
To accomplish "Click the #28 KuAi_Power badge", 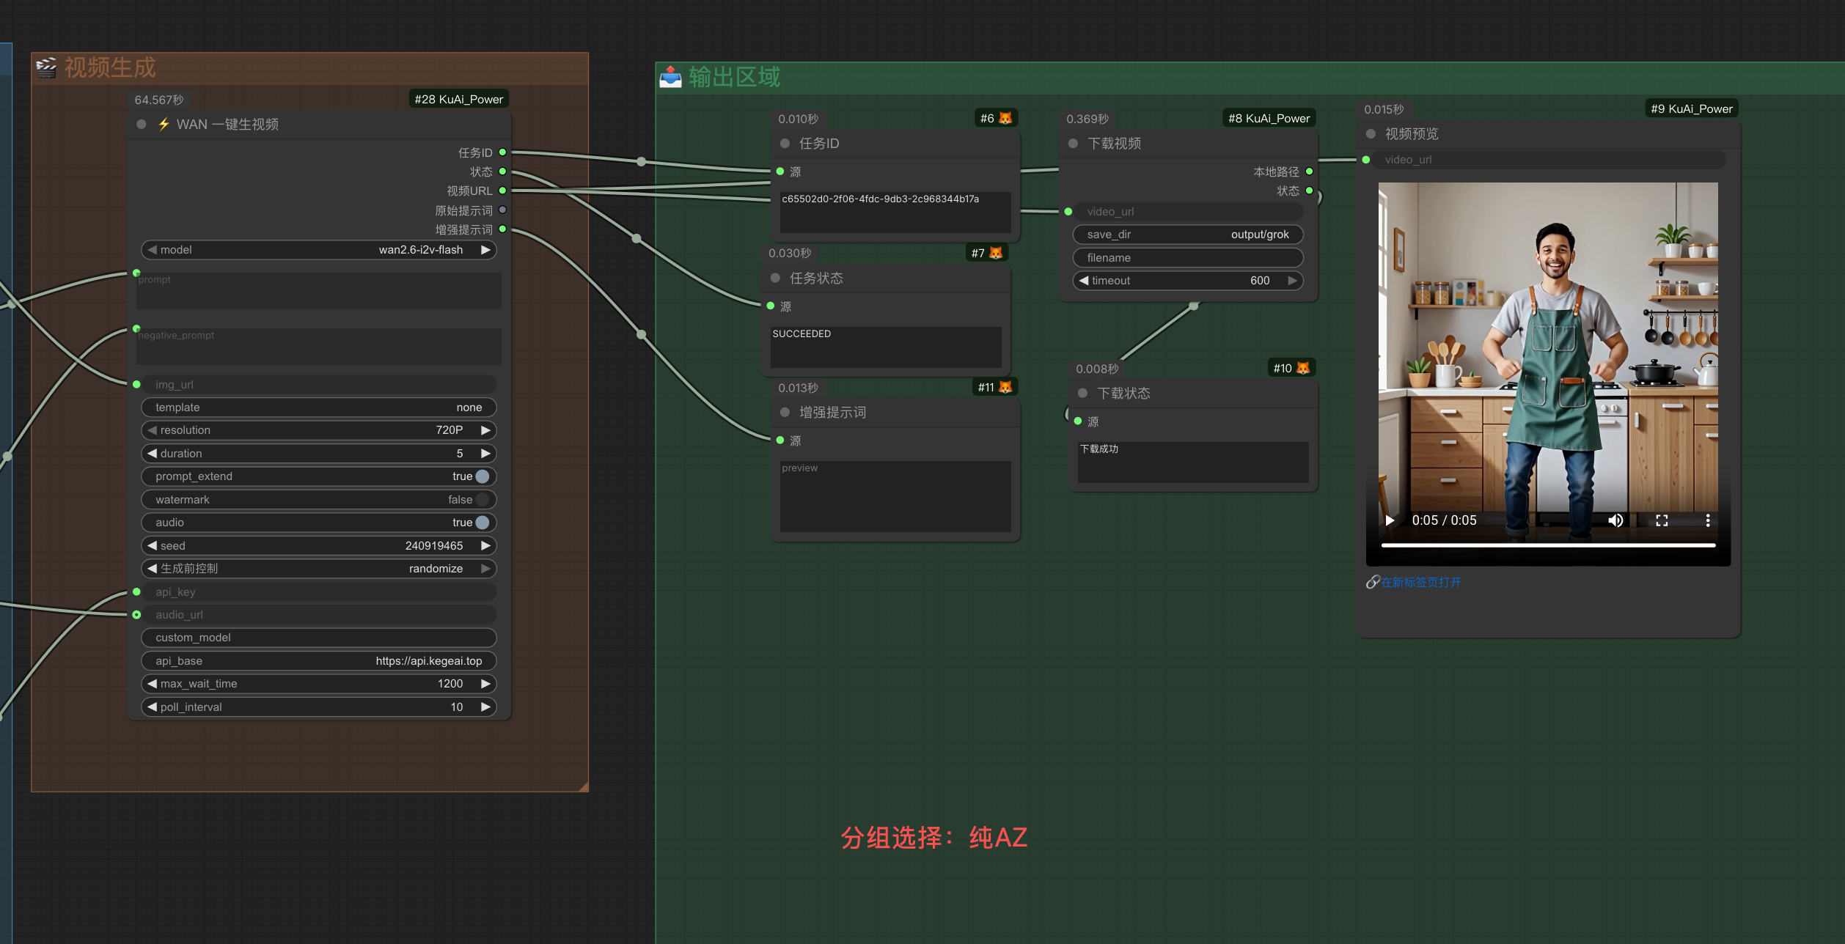I will pyautogui.click(x=458, y=99).
